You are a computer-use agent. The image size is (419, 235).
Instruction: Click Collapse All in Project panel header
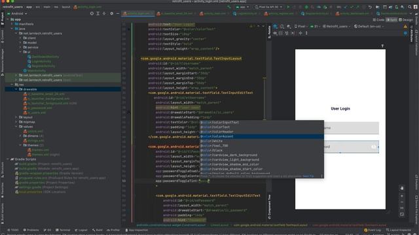click(104, 13)
